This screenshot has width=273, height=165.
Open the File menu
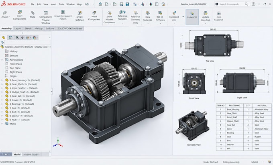tap(33, 4)
